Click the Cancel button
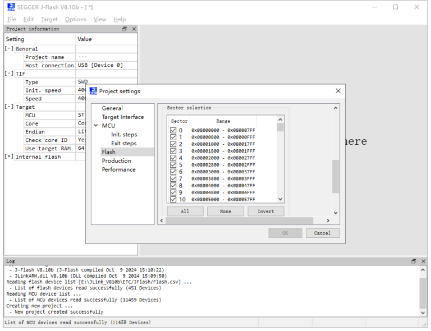431x331 pixels. tap(322, 233)
